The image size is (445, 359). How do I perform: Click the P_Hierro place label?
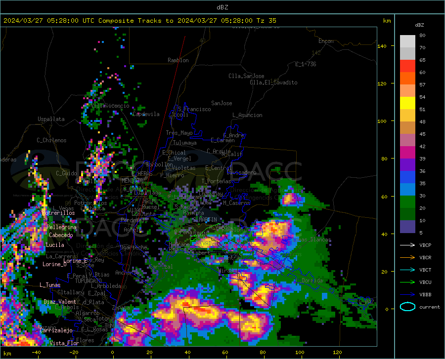(x=172, y=175)
